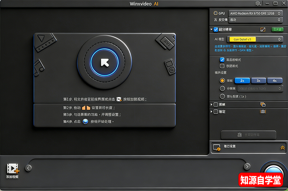Screen dimensions: 288x191
Task: Click the green button in super resolution header
Action: click(x=277, y=30)
